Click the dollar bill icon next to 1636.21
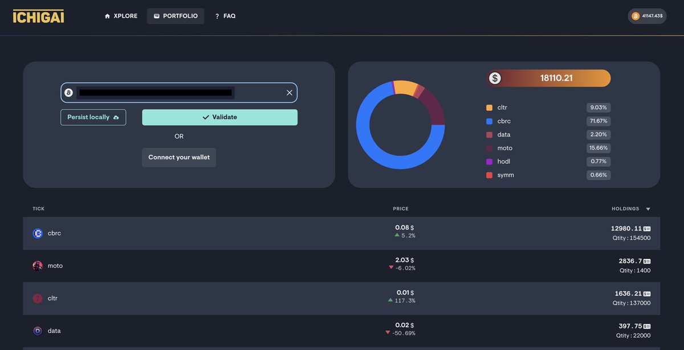 (647, 294)
